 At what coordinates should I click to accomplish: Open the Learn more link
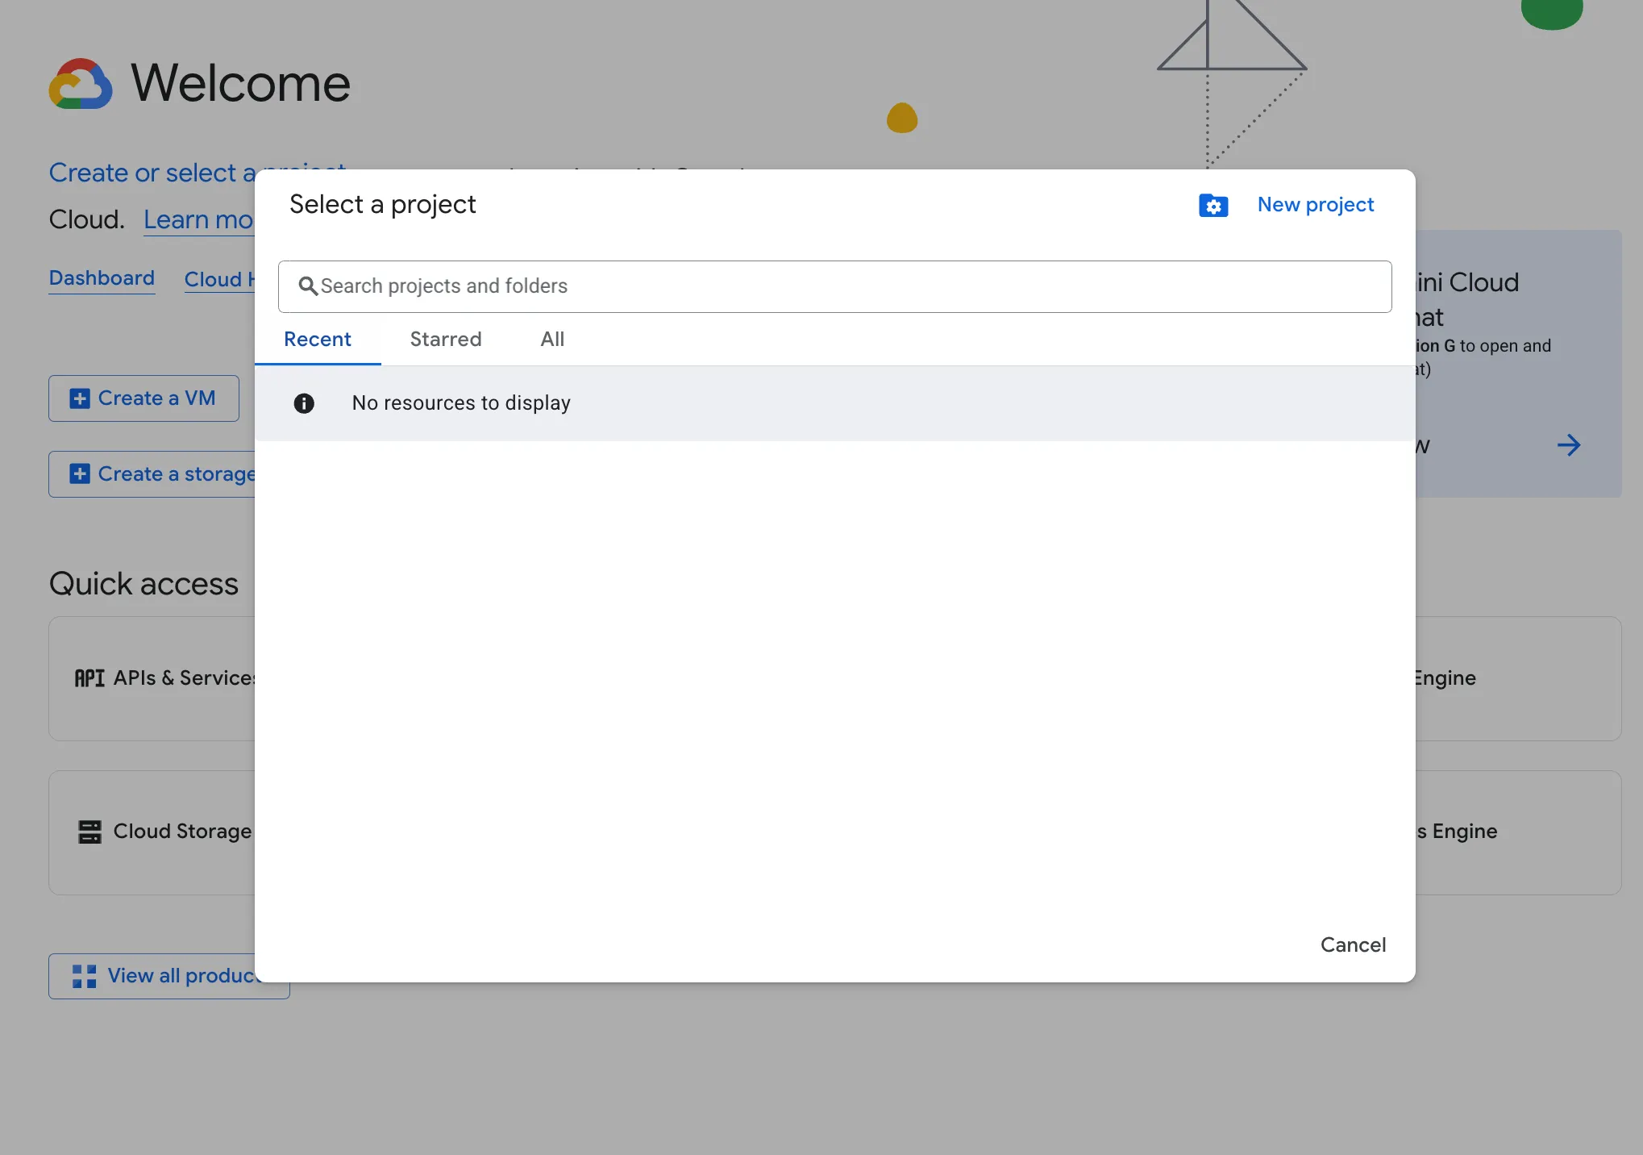tap(199, 219)
